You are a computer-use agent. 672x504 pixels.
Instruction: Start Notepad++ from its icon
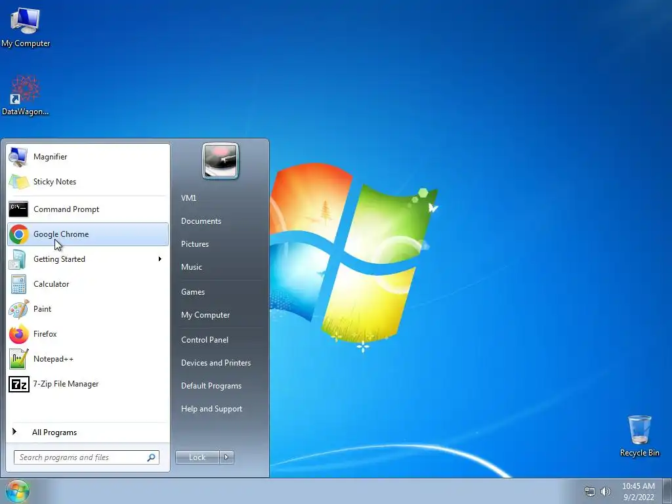coord(19,359)
